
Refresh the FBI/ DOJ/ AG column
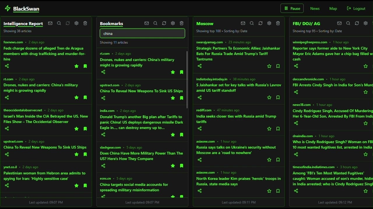(x=357, y=23)
